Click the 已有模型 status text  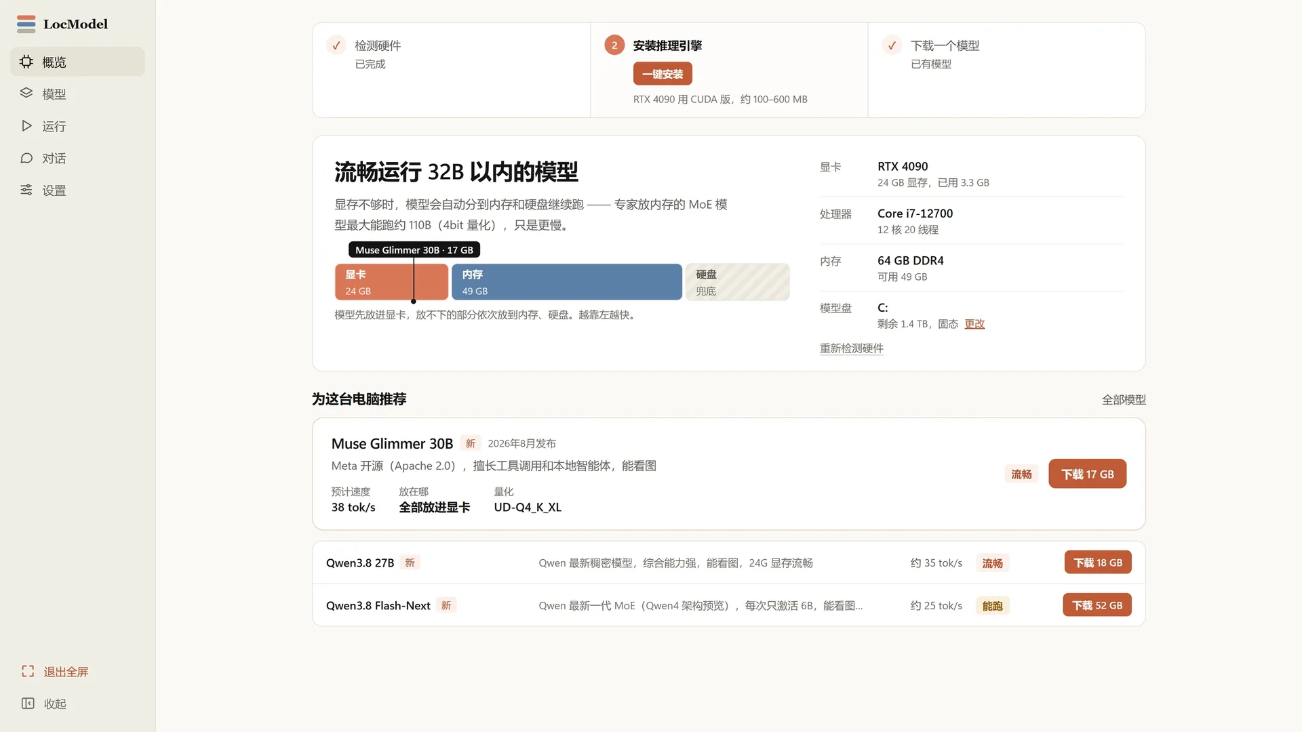coord(930,64)
